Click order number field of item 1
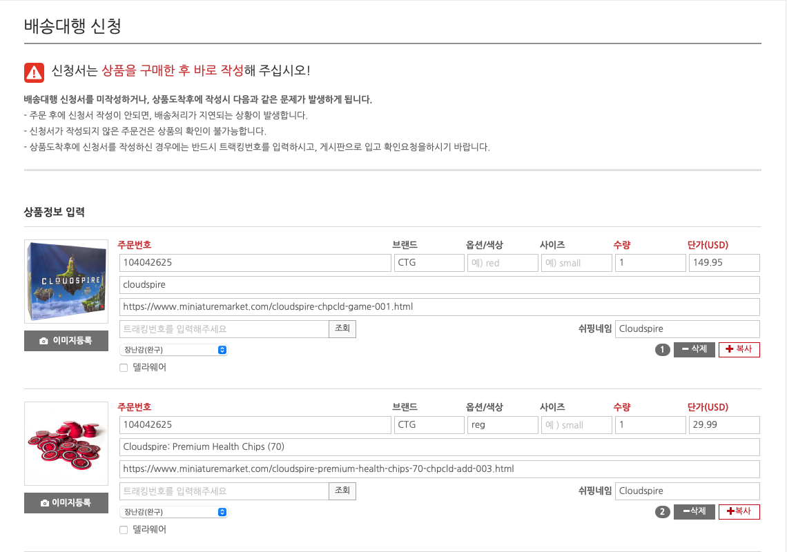787x552 pixels. coord(255,263)
